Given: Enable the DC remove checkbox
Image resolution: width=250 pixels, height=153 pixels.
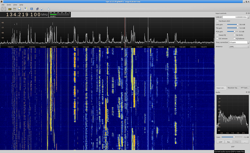Looking at the screenshot, I should pos(217,38).
